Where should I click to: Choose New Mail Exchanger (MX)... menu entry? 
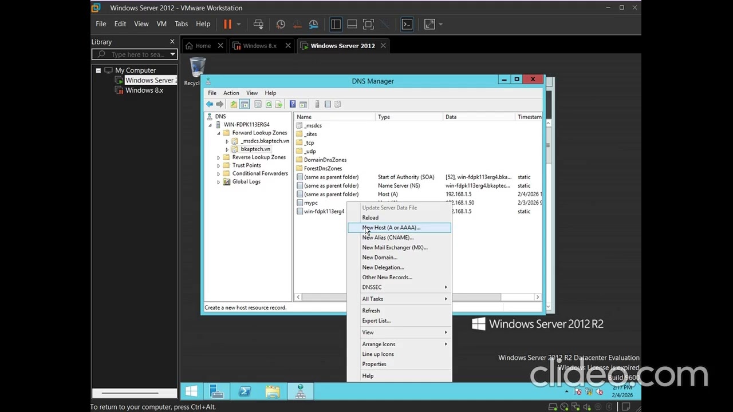(399, 247)
